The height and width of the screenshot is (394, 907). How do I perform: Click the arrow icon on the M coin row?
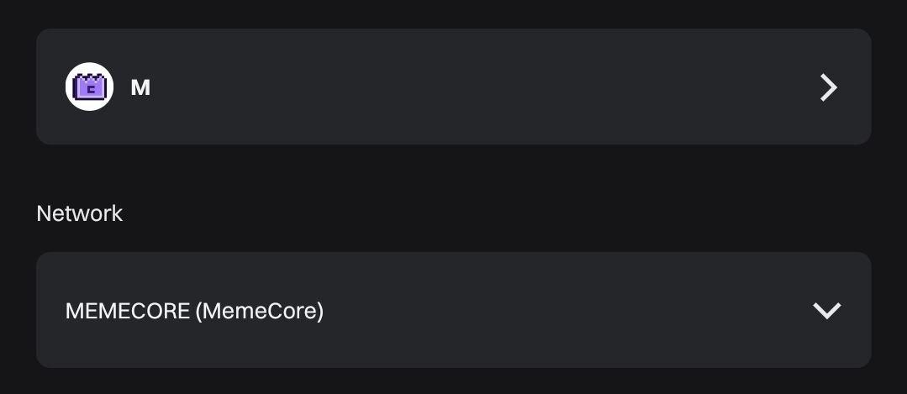point(828,88)
